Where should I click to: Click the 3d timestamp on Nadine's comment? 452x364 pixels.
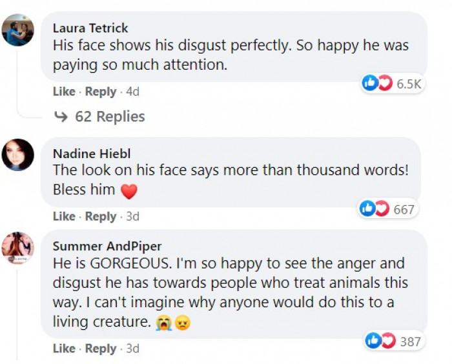click(x=132, y=216)
